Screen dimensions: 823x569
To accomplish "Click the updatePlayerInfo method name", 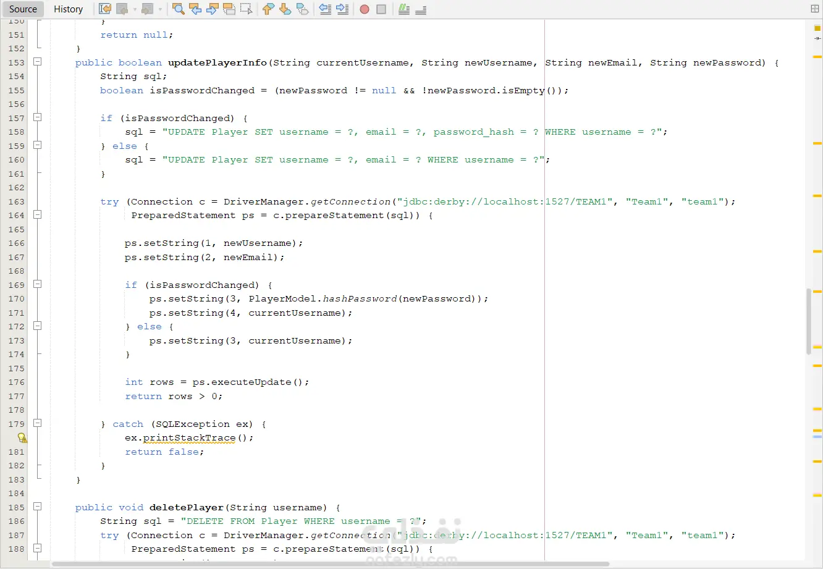I will pyautogui.click(x=217, y=62).
